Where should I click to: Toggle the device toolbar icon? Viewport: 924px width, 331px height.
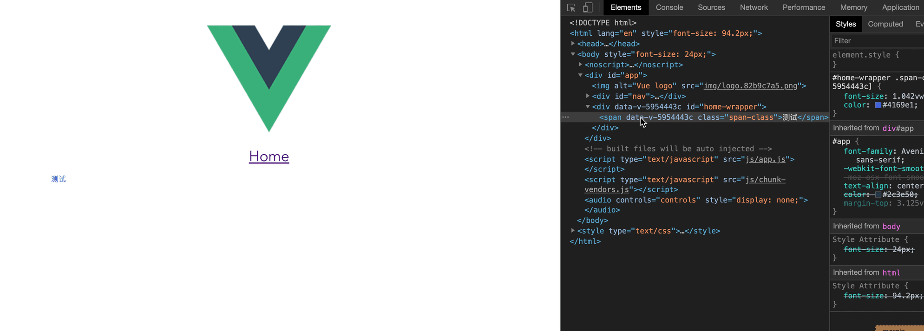[x=588, y=7]
